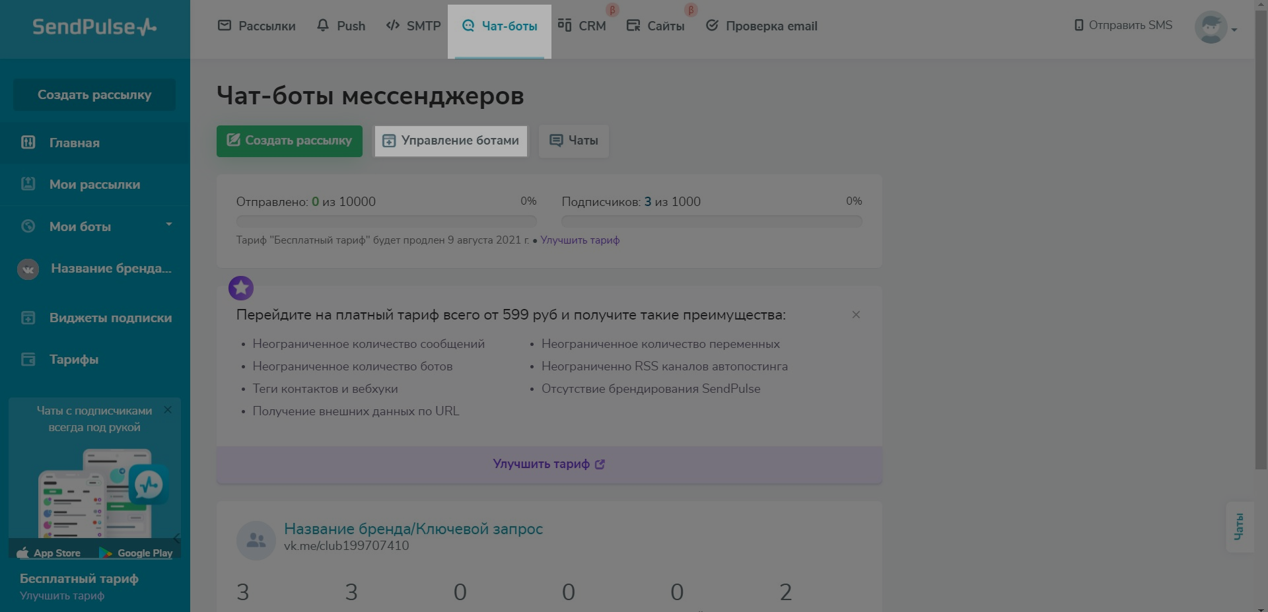Viewport: 1268px width, 612px height.
Task: Open Главная in the sidebar
Action: click(95, 143)
